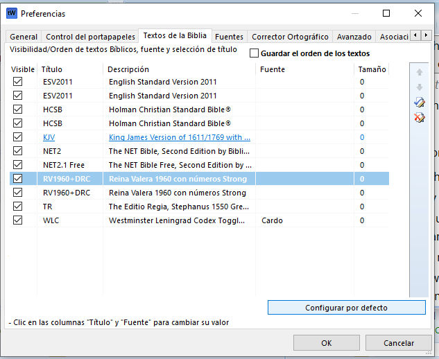The width and height of the screenshot is (439, 359).
Task: Click the blue checkmark select-all icon
Action: pos(419,103)
